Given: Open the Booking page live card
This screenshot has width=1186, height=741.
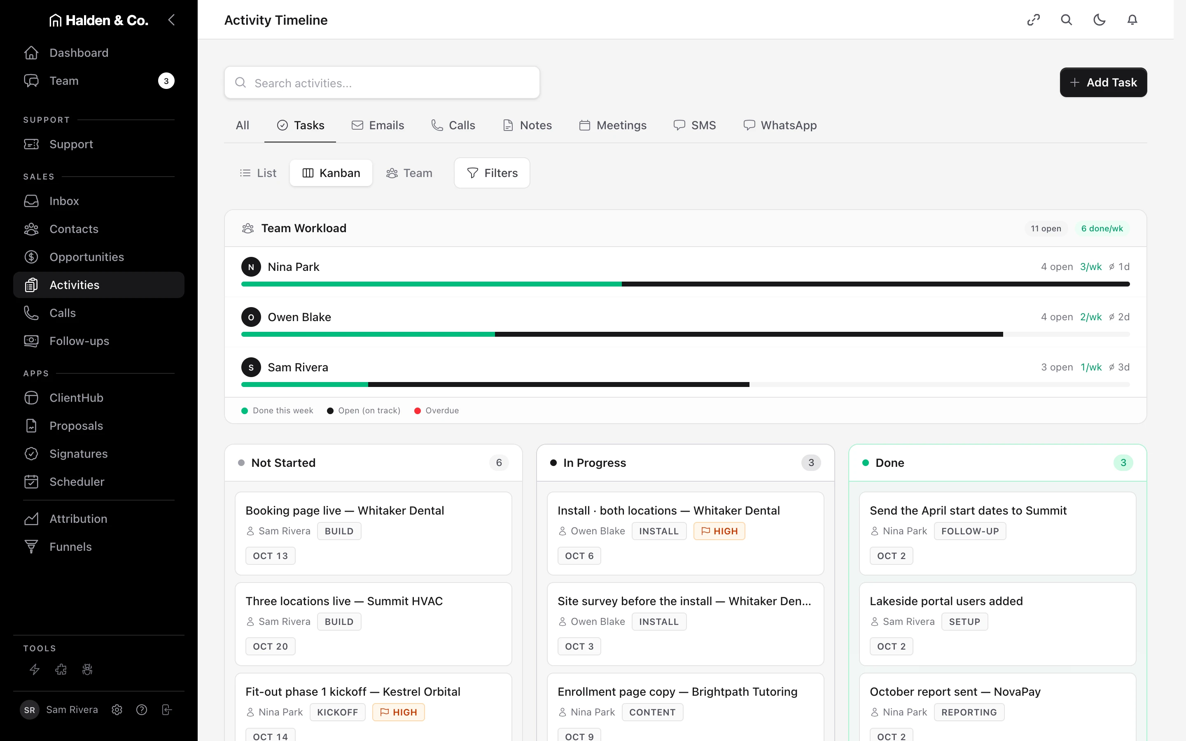Looking at the screenshot, I should pos(374,533).
